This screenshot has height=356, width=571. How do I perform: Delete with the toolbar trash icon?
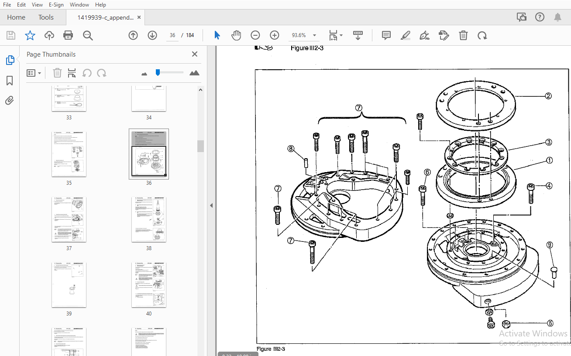(463, 35)
